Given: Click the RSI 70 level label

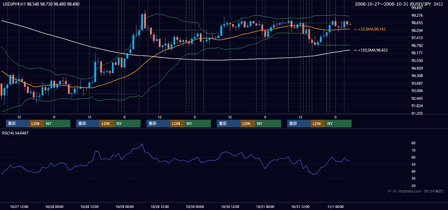Looking at the screenshot, I should pos(413,150).
